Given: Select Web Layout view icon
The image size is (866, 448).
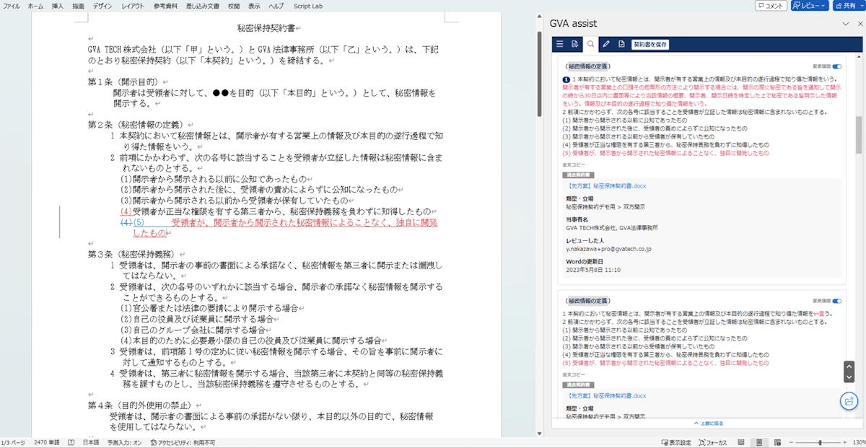Looking at the screenshot, I should coord(777,442).
